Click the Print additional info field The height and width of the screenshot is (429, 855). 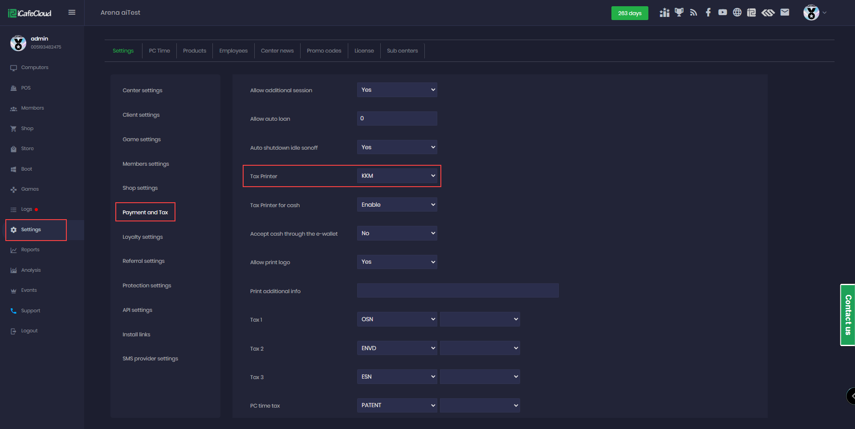pyautogui.click(x=457, y=290)
